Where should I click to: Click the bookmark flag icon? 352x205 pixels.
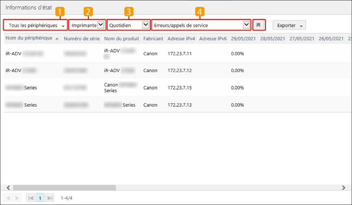258,25
